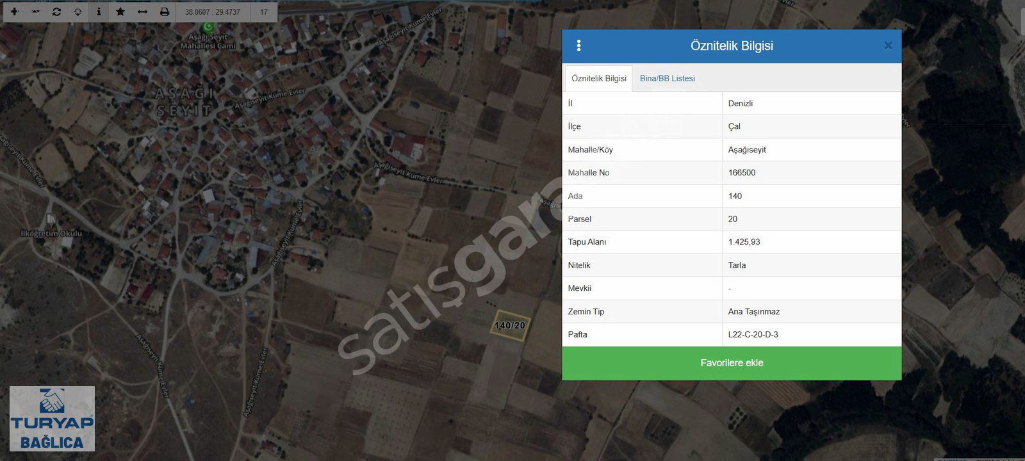
Task: Open favorites with the star icon
Action: pos(120,12)
